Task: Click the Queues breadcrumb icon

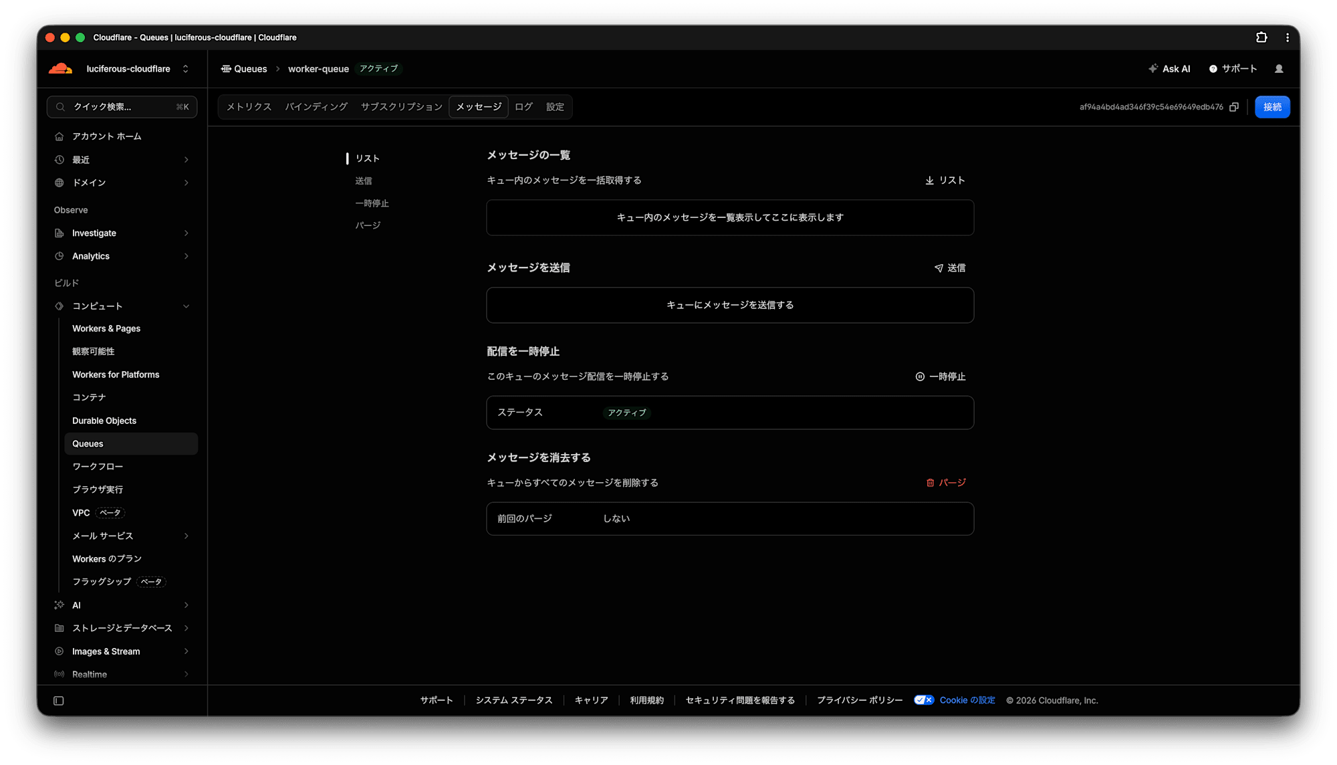Action: (x=226, y=69)
